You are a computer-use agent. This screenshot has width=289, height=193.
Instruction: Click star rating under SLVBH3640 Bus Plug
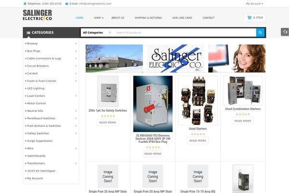click(x=153, y=147)
